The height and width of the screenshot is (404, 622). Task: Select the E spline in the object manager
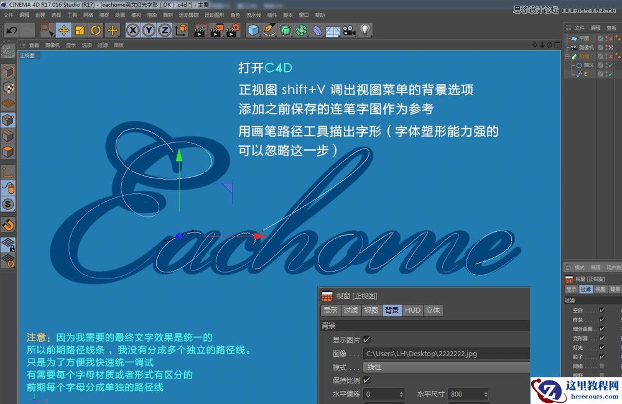[x=585, y=73]
